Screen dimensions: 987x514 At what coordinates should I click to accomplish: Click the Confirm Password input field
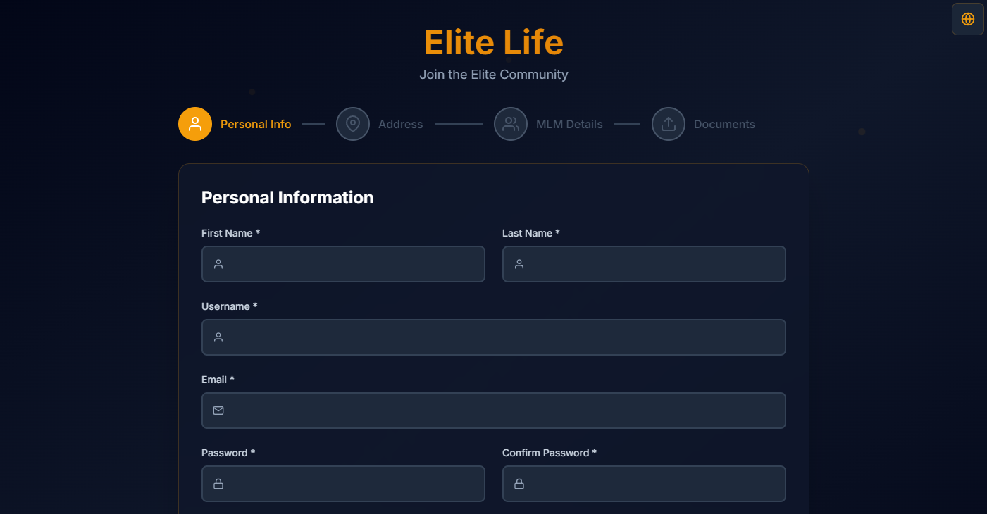[x=644, y=483]
